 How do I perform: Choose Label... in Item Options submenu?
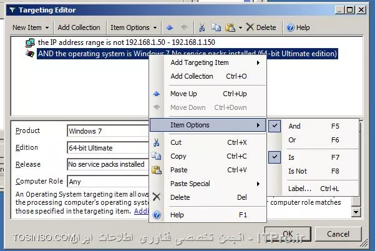point(313,189)
